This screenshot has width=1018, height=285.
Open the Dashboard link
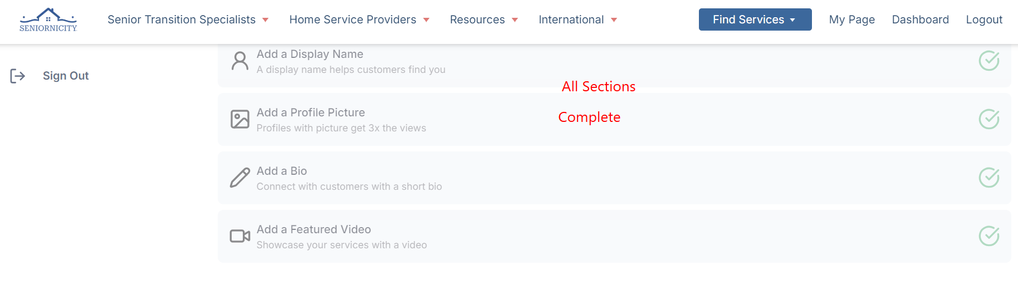[920, 19]
